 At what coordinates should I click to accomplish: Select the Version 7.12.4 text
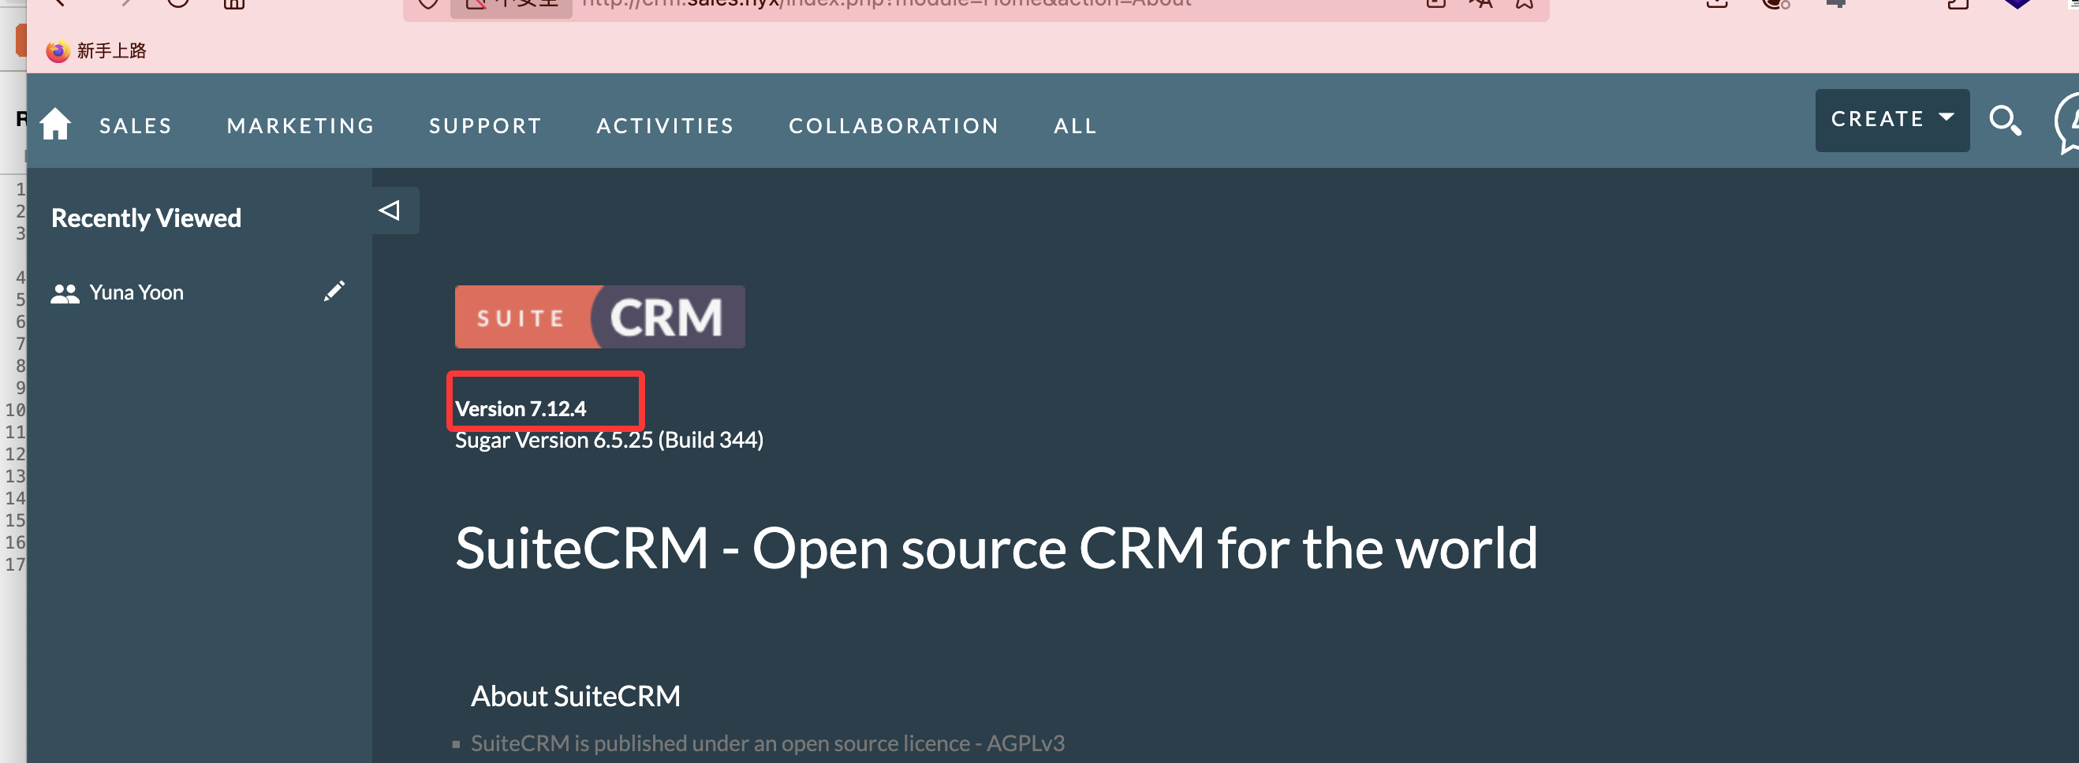[x=521, y=409]
